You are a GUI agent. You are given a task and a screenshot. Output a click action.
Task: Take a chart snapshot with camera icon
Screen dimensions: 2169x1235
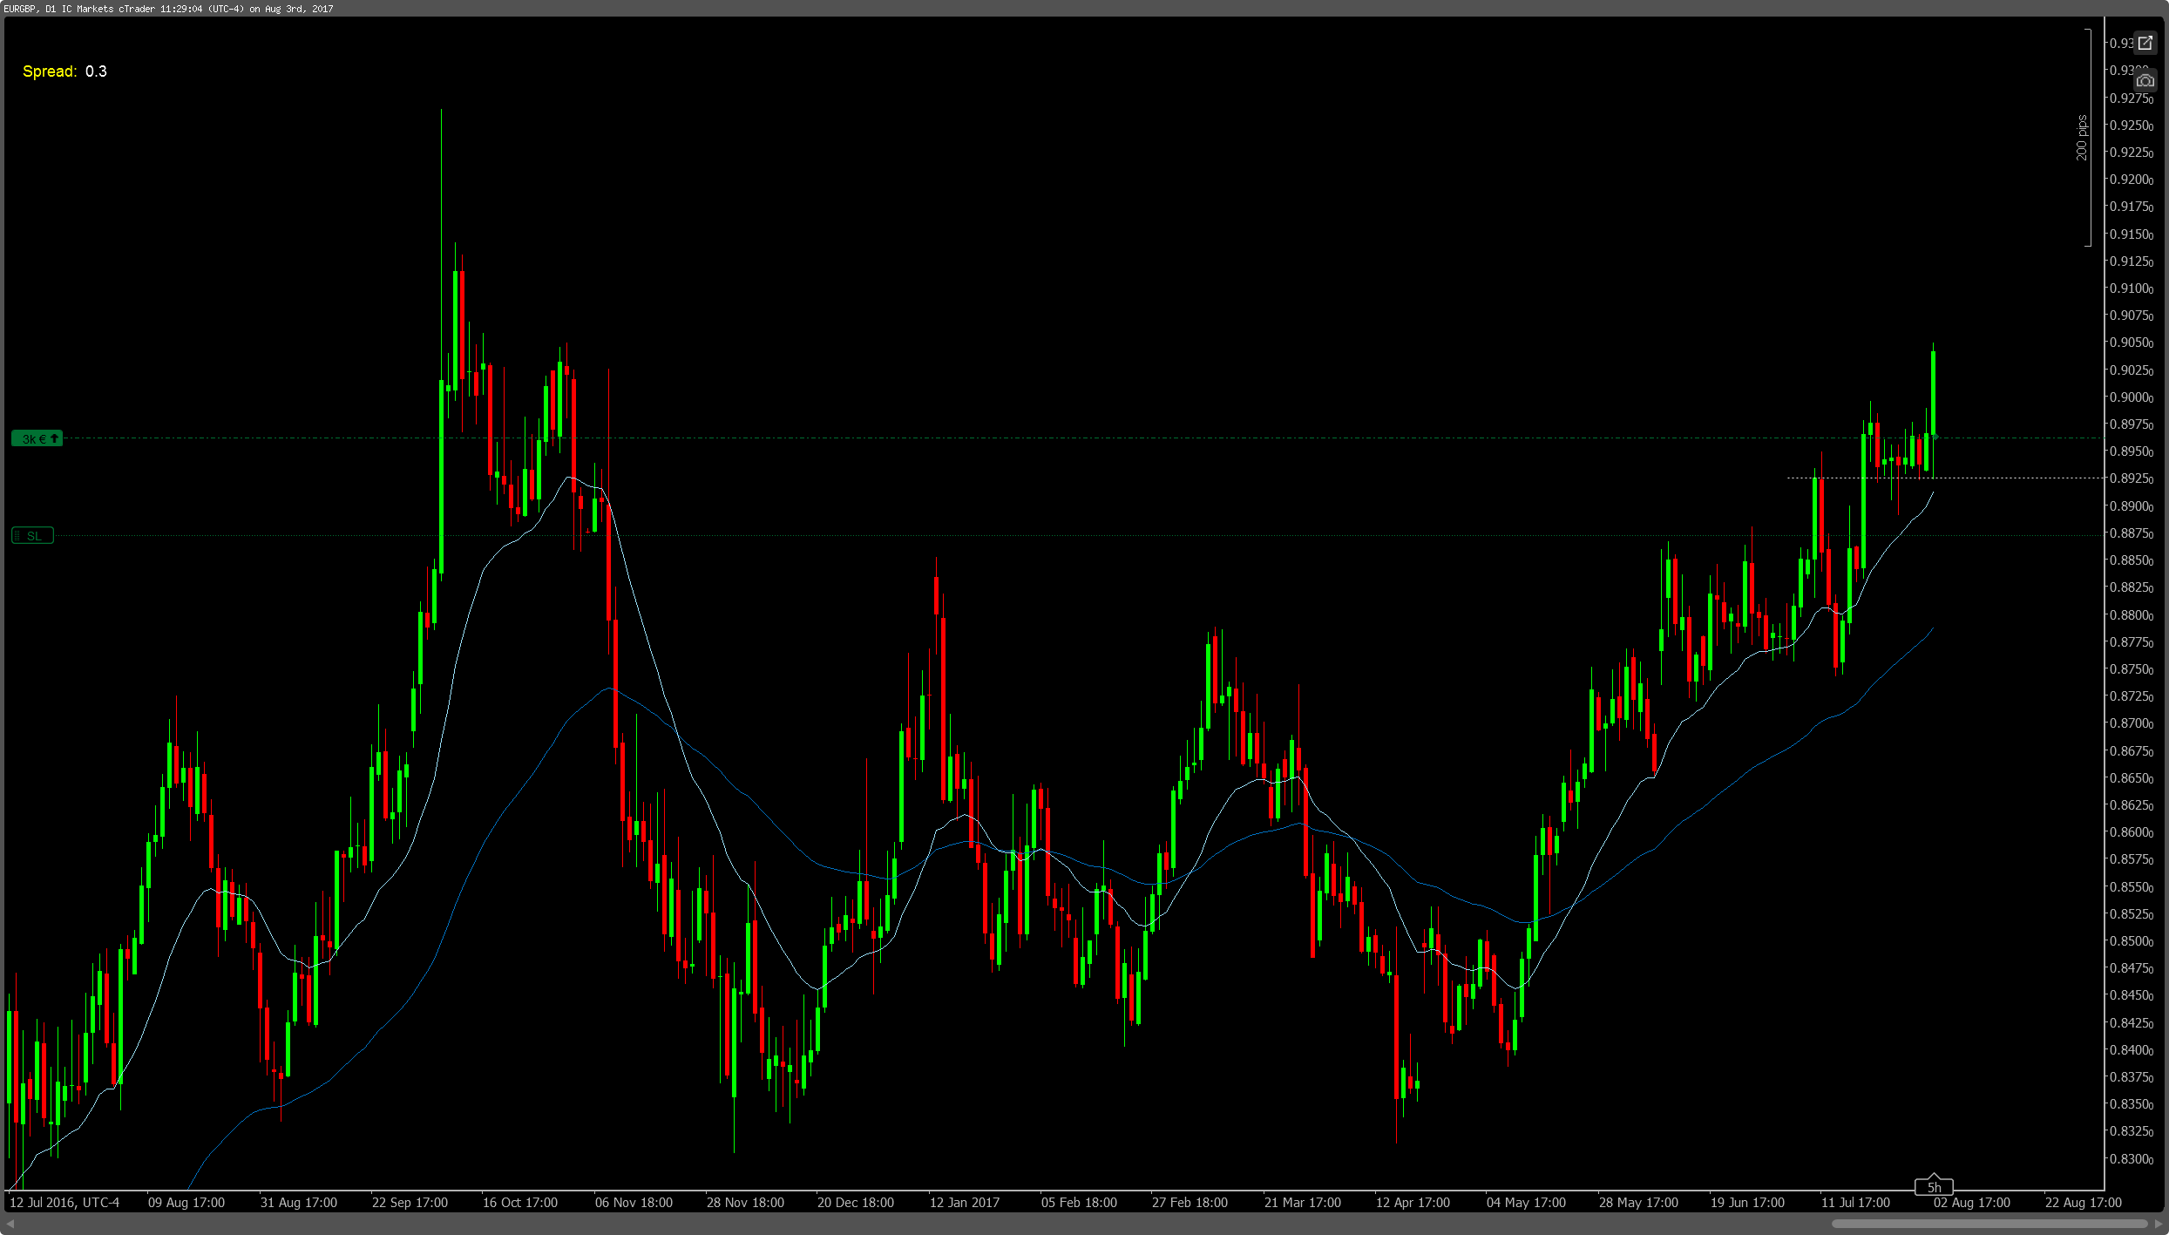click(x=2145, y=80)
